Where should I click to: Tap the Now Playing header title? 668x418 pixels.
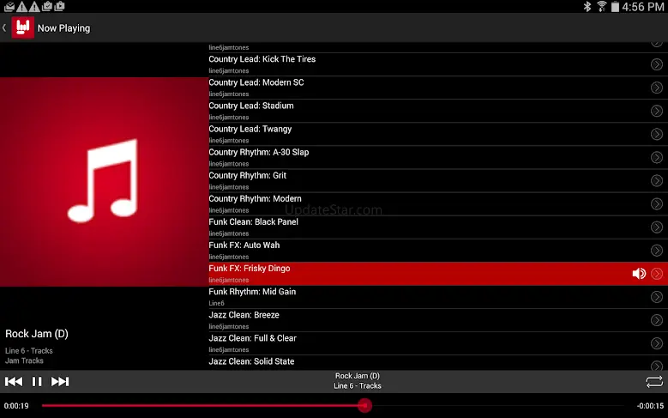click(64, 28)
